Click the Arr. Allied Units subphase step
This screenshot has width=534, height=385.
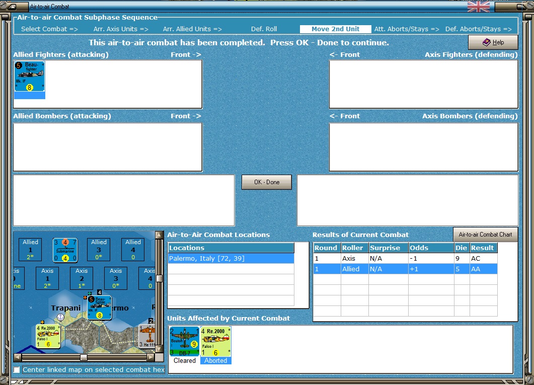tap(192, 29)
